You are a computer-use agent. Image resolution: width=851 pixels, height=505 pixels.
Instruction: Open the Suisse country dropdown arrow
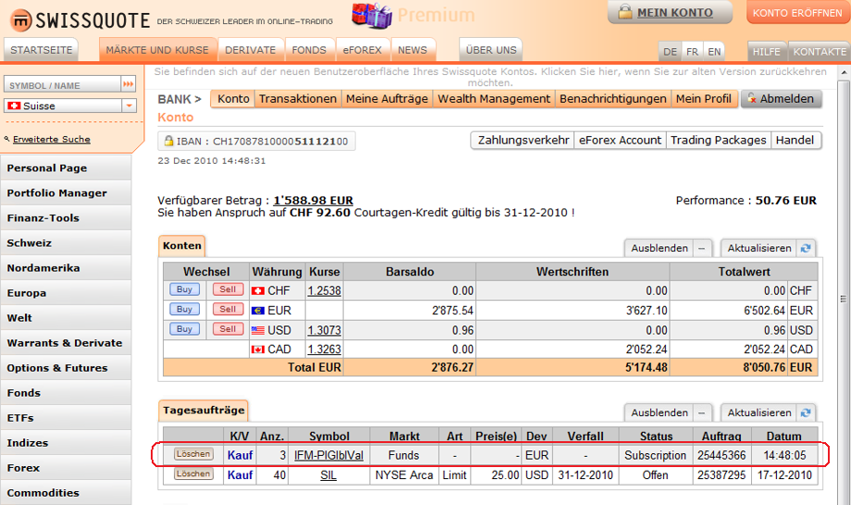point(129,105)
